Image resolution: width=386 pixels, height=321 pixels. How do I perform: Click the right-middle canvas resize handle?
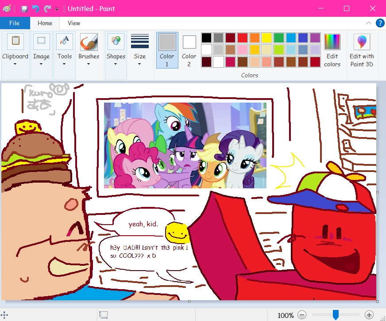click(x=378, y=192)
